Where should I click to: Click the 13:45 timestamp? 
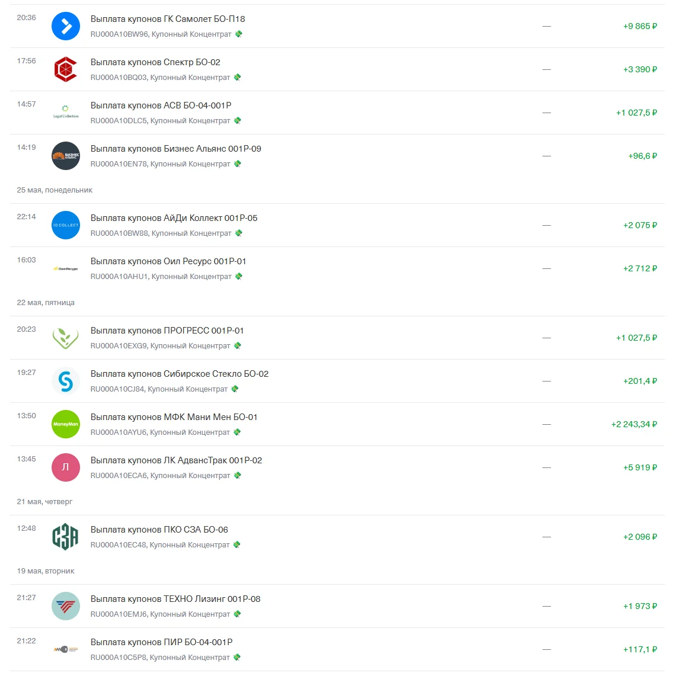click(x=26, y=459)
